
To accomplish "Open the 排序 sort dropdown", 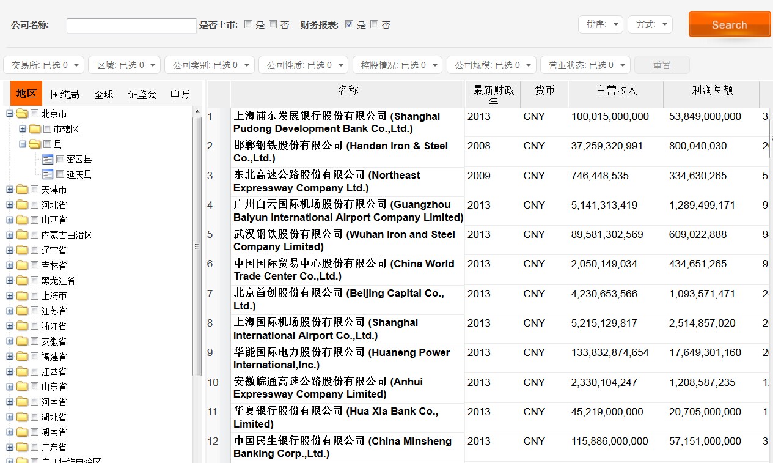I will pyautogui.click(x=601, y=24).
